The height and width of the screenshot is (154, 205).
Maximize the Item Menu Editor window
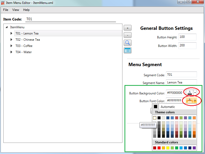(188, 2)
